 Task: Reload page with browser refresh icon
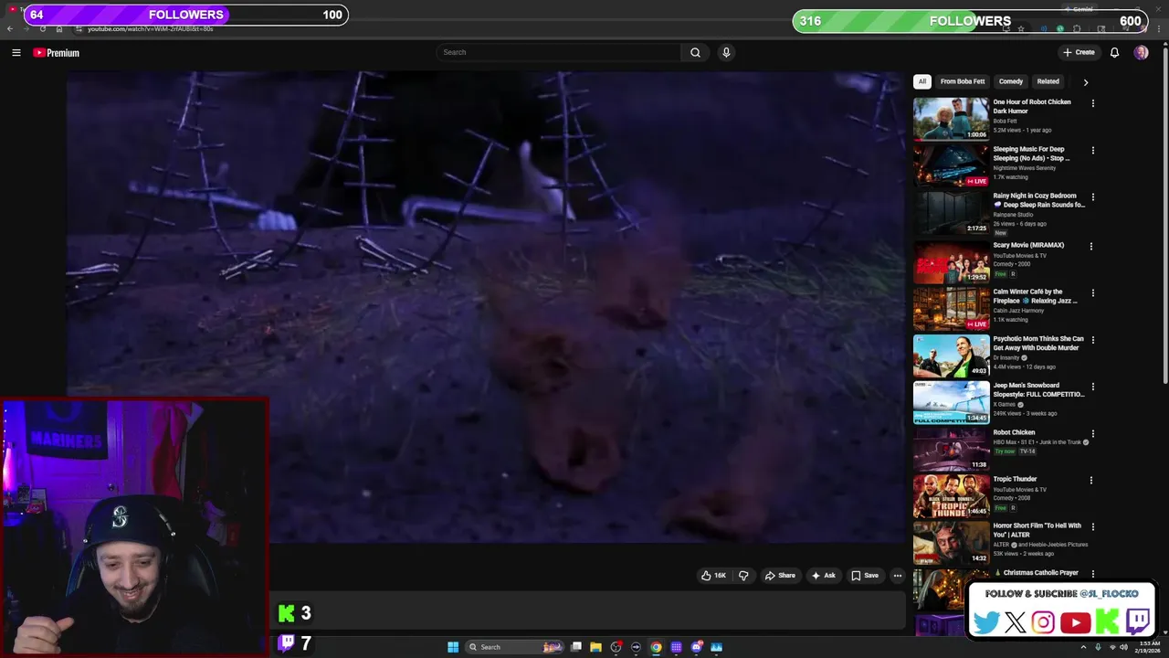43,28
